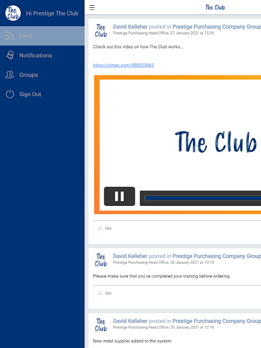Click the Groups people icon
261x348 pixels.
(x=10, y=75)
